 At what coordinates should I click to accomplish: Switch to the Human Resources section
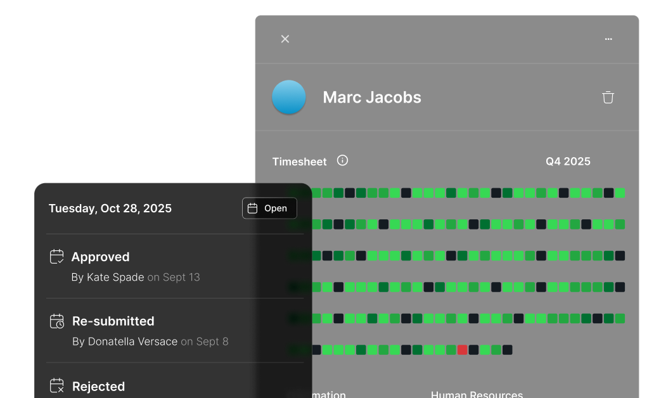(477, 394)
